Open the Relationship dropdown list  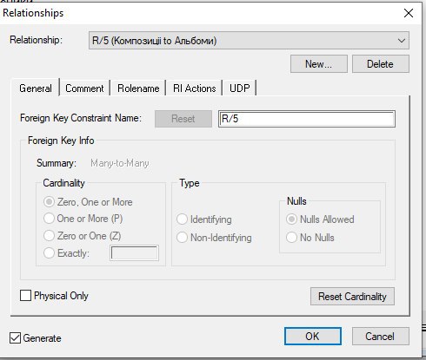(x=249, y=41)
